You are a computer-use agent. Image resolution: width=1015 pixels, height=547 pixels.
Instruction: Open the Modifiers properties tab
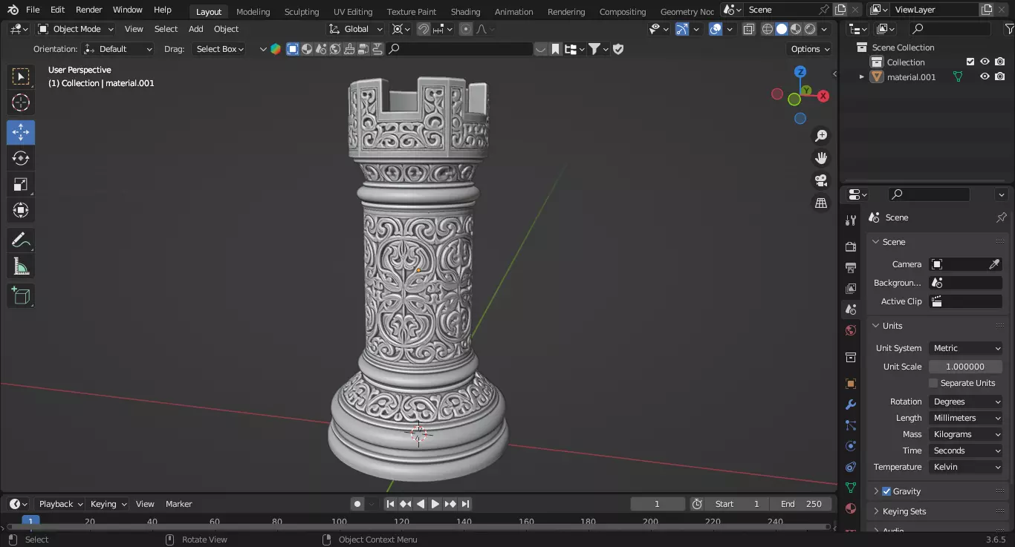[851, 404]
